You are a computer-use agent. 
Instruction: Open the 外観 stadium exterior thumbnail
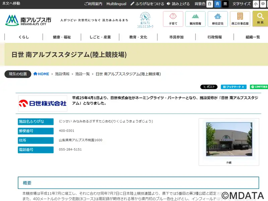(x=229, y=139)
